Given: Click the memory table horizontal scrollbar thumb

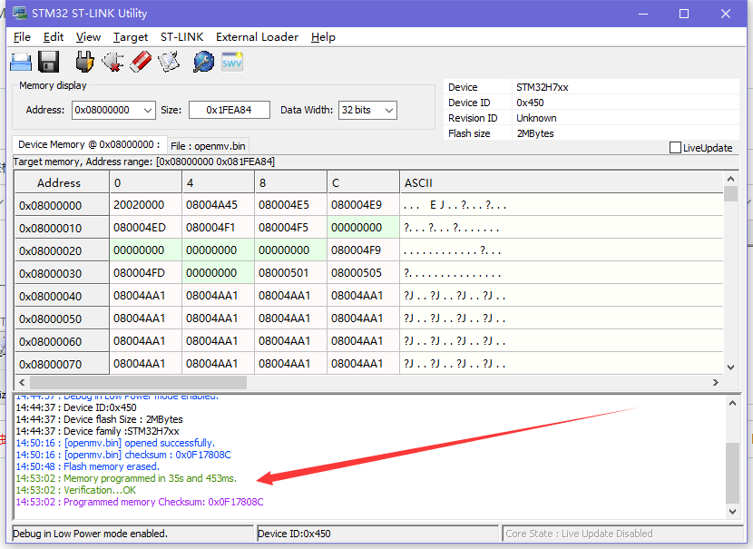Looking at the screenshot, I should (x=138, y=382).
